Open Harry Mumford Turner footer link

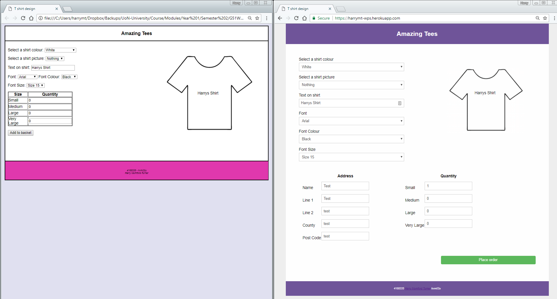coord(417,288)
